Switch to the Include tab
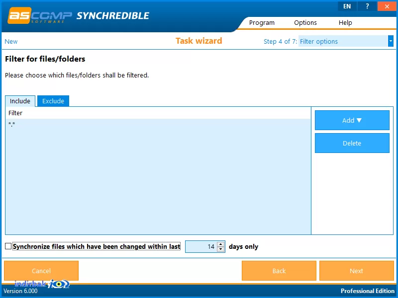Image resolution: width=398 pixels, height=298 pixels. pos(20,101)
